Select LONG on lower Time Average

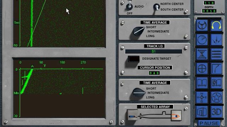(150, 97)
